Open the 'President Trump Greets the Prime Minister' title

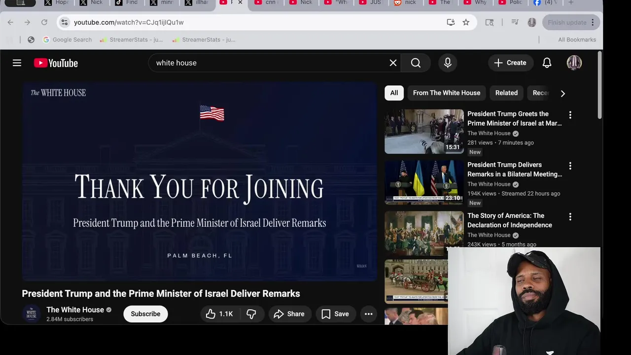pyautogui.click(x=514, y=118)
